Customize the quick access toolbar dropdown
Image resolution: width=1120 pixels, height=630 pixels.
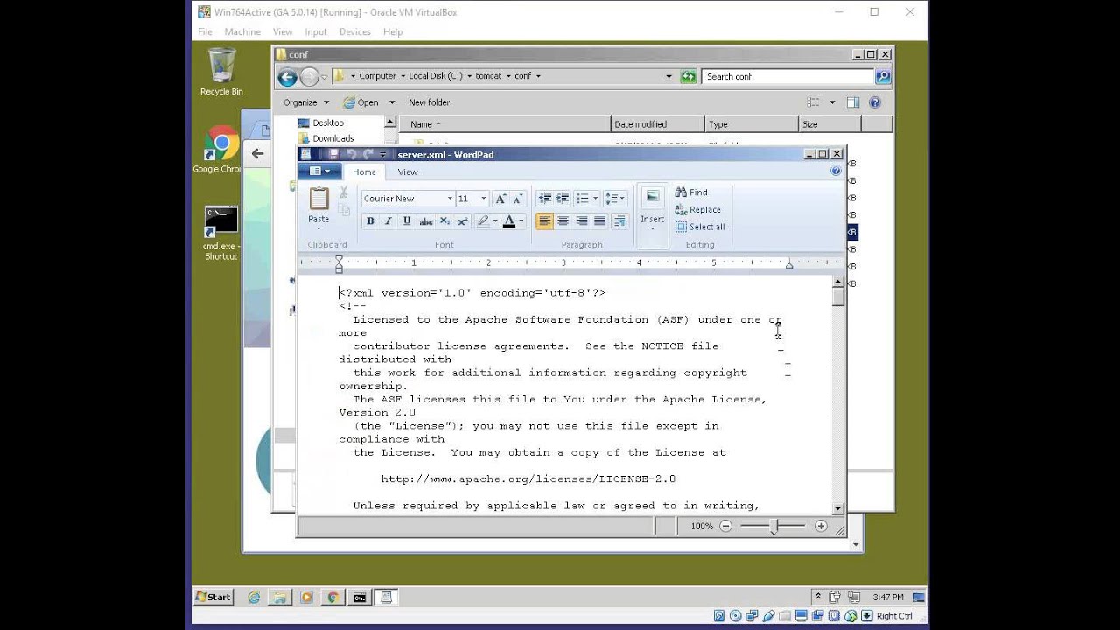click(383, 154)
